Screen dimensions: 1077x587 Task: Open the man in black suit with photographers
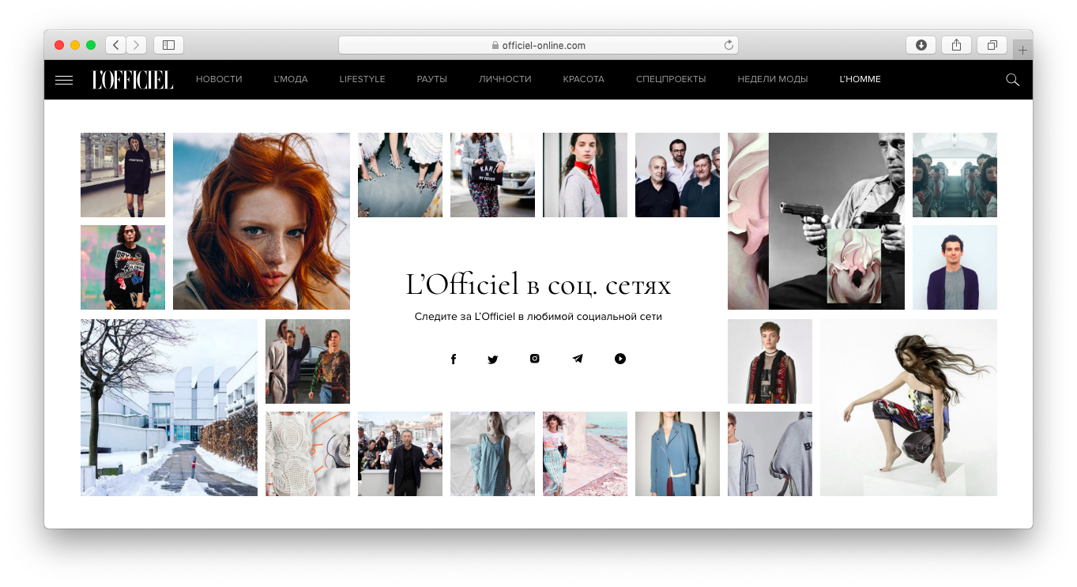pos(400,453)
